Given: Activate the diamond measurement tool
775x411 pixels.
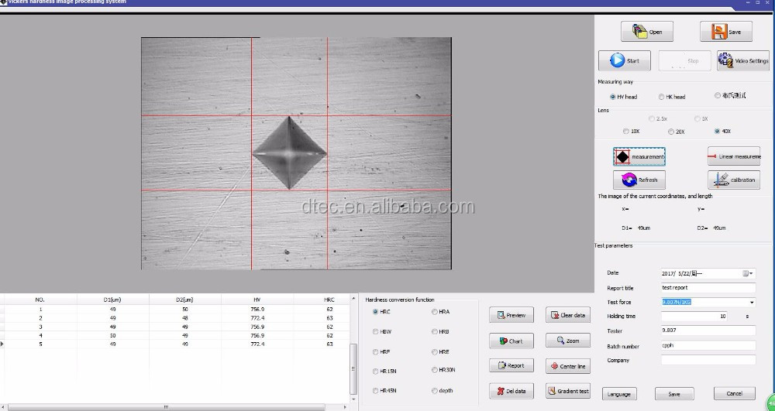Looking at the screenshot, I should [x=639, y=156].
